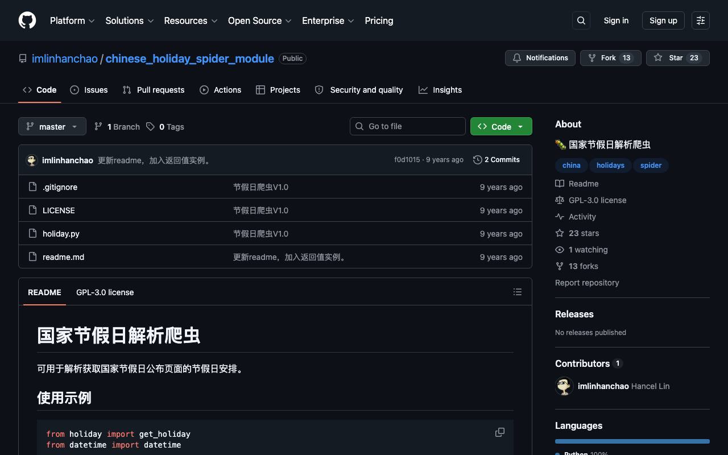The width and height of the screenshot is (728, 455).
Task: Select the GPL-3.0 license tab in README panel
Action: 105,292
